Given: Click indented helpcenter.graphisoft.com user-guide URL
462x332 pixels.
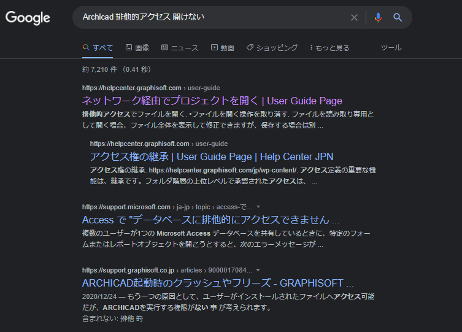Looking at the screenshot, I should tap(159, 144).
